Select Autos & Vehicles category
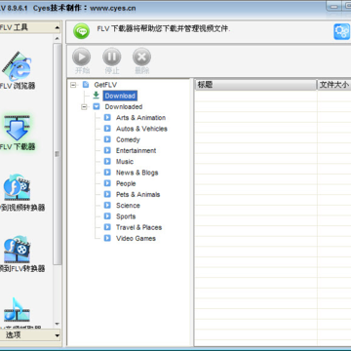This screenshot has width=351, height=351. 141,129
